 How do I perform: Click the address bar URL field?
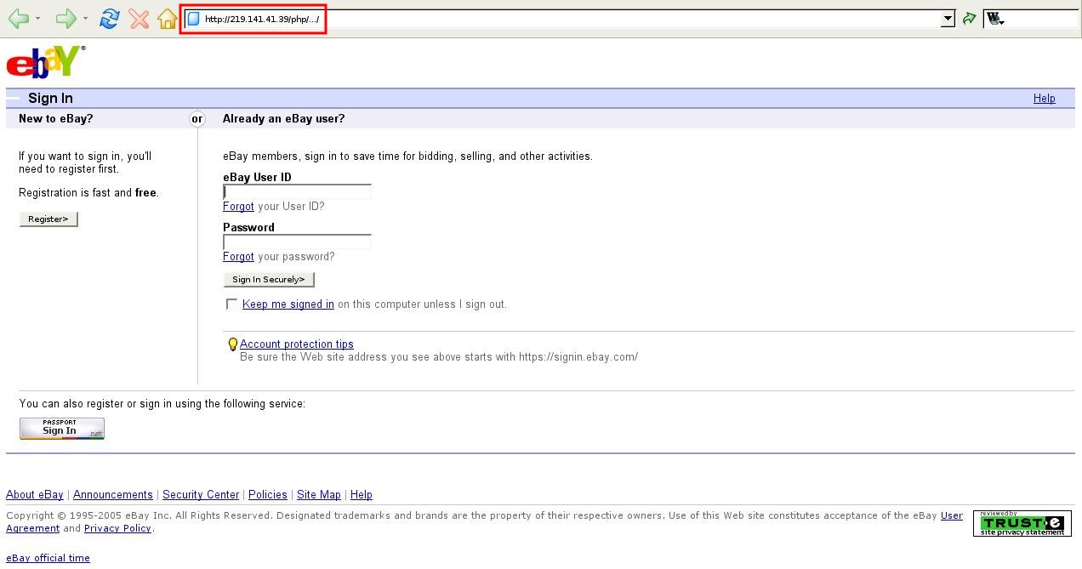570,19
